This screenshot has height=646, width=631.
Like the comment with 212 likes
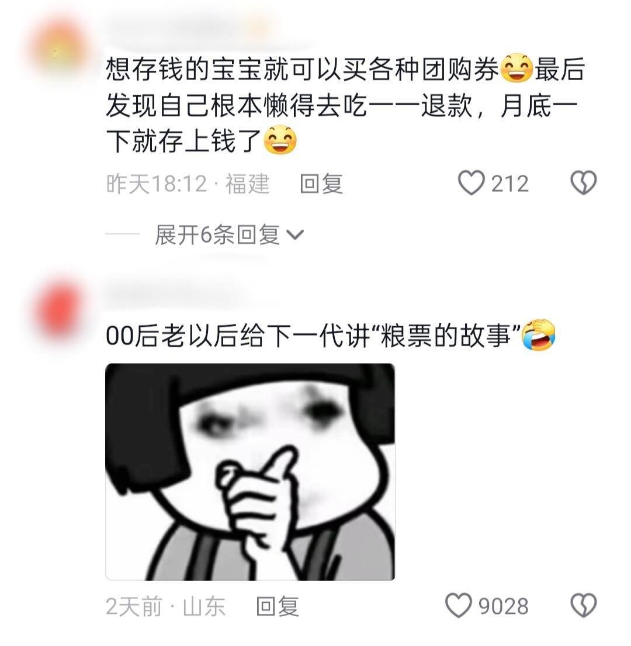click(x=471, y=183)
